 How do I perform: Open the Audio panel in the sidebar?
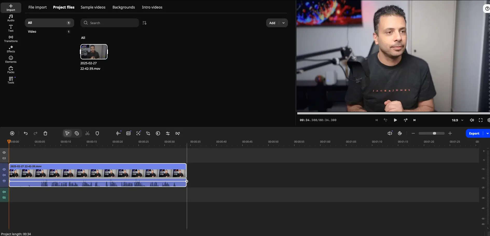click(x=11, y=18)
